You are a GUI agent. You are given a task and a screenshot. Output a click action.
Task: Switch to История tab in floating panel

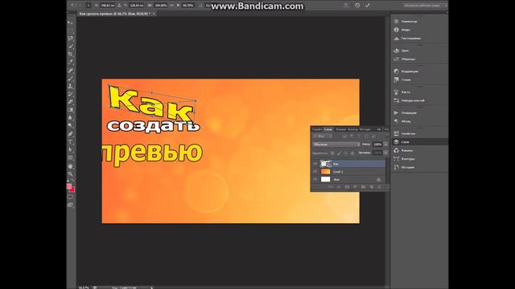(x=365, y=129)
